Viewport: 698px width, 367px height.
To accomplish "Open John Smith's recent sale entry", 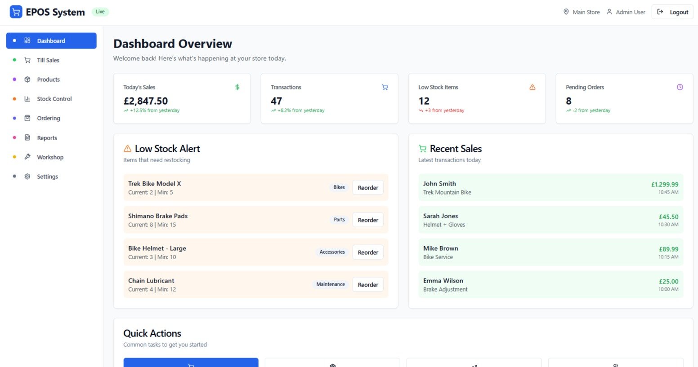I will (550, 187).
